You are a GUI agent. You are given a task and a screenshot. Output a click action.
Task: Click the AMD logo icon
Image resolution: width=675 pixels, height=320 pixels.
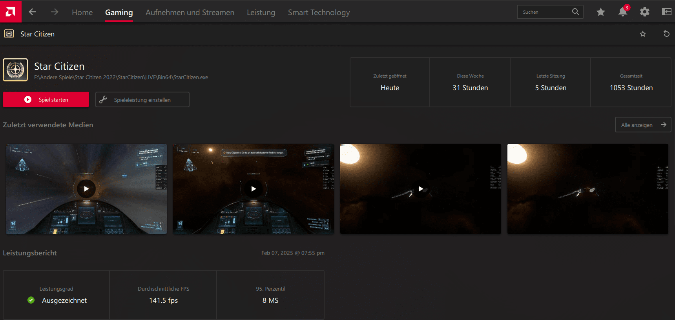(11, 11)
